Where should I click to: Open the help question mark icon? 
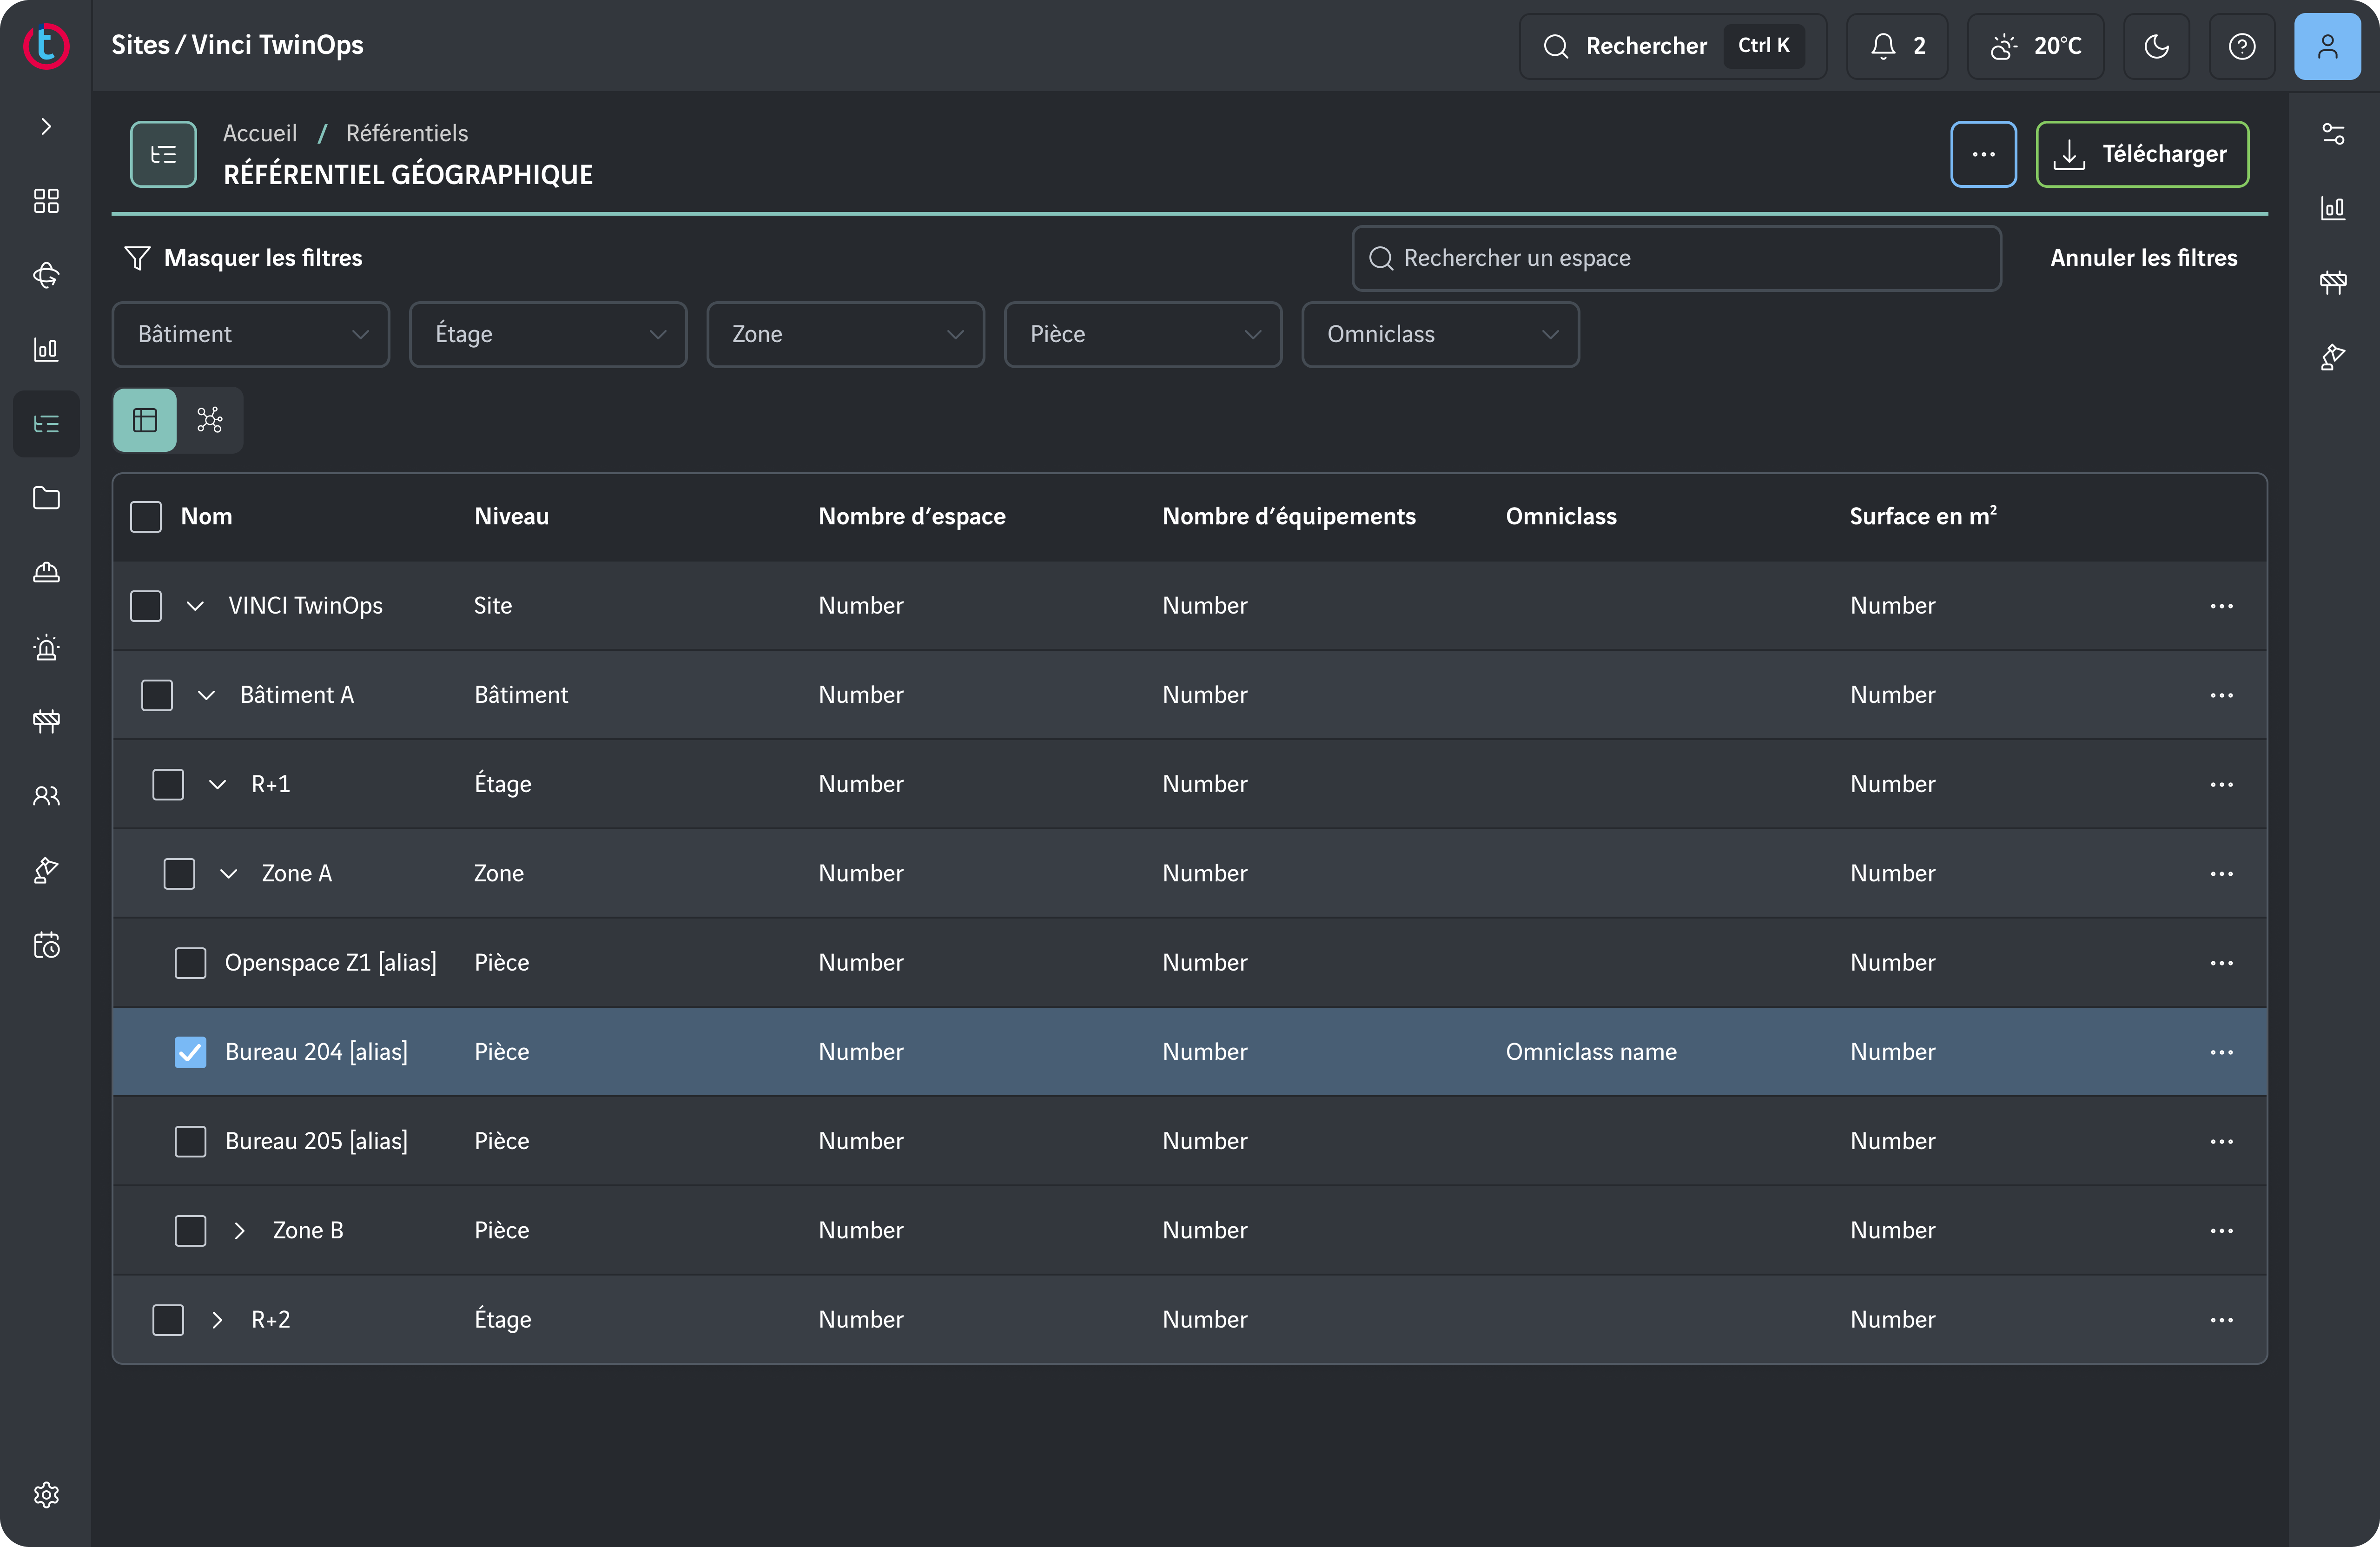point(2241,46)
